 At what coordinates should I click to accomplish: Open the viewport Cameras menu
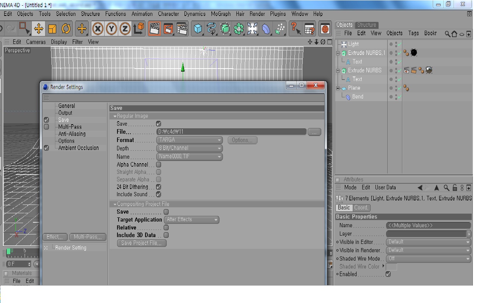tap(36, 42)
